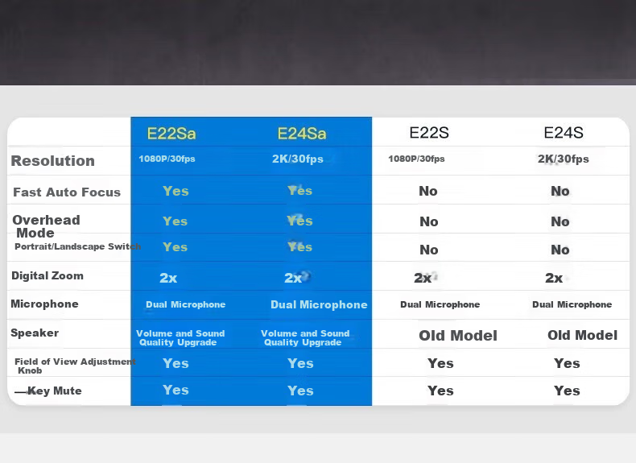This screenshot has width=636, height=463.
Task: Click the Digital Zoom row label
Action: point(47,275)
